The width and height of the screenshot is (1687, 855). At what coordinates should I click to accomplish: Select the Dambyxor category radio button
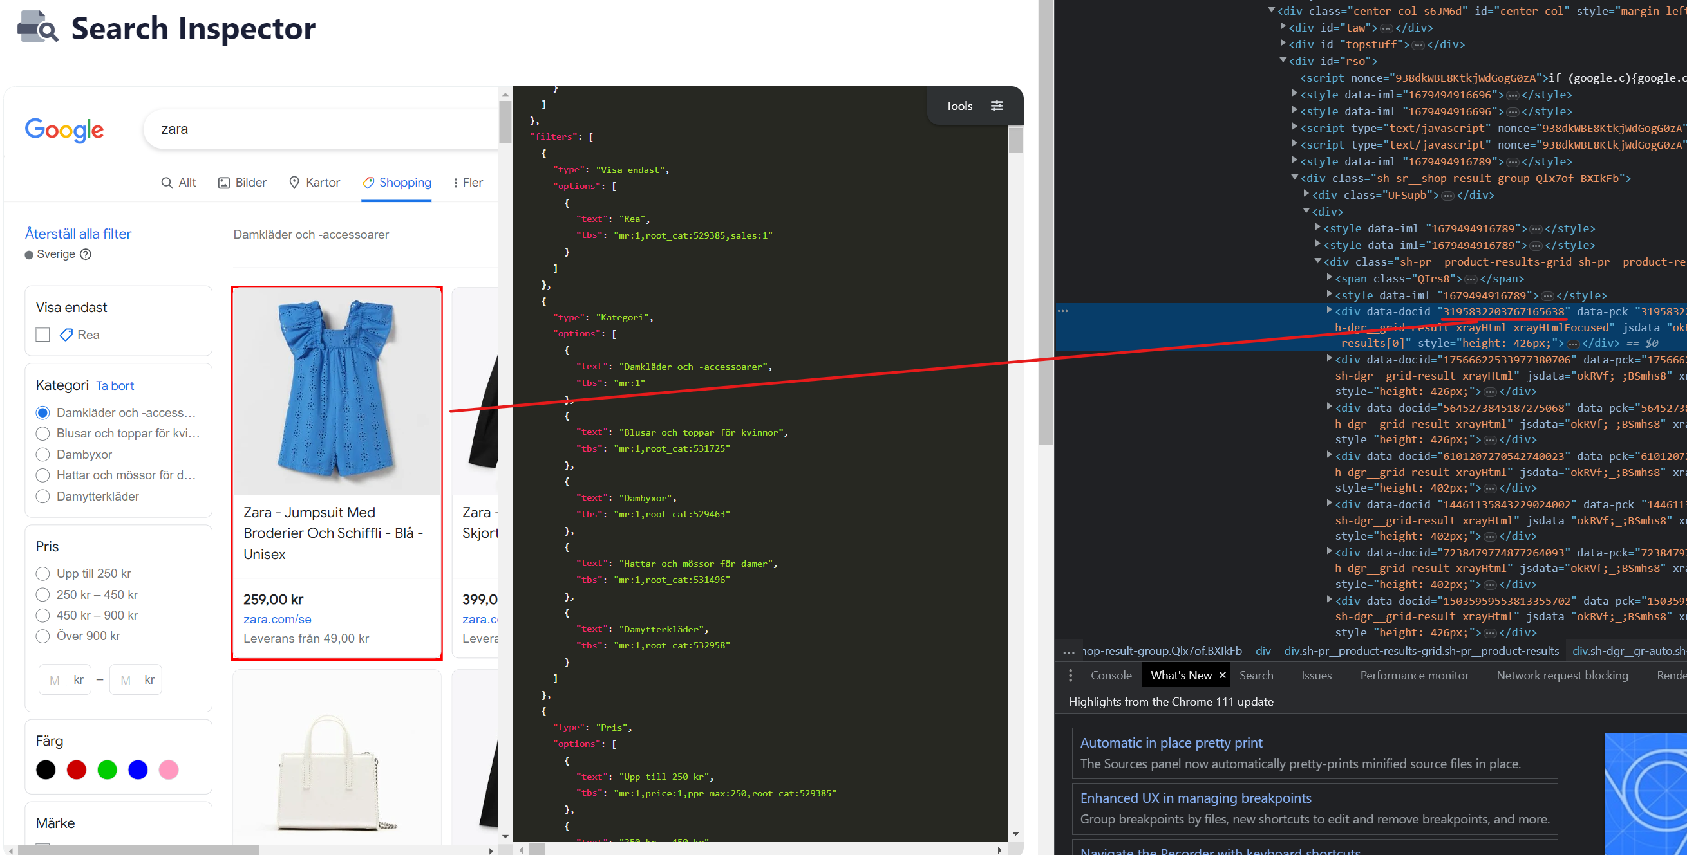[x=42, y=454]
